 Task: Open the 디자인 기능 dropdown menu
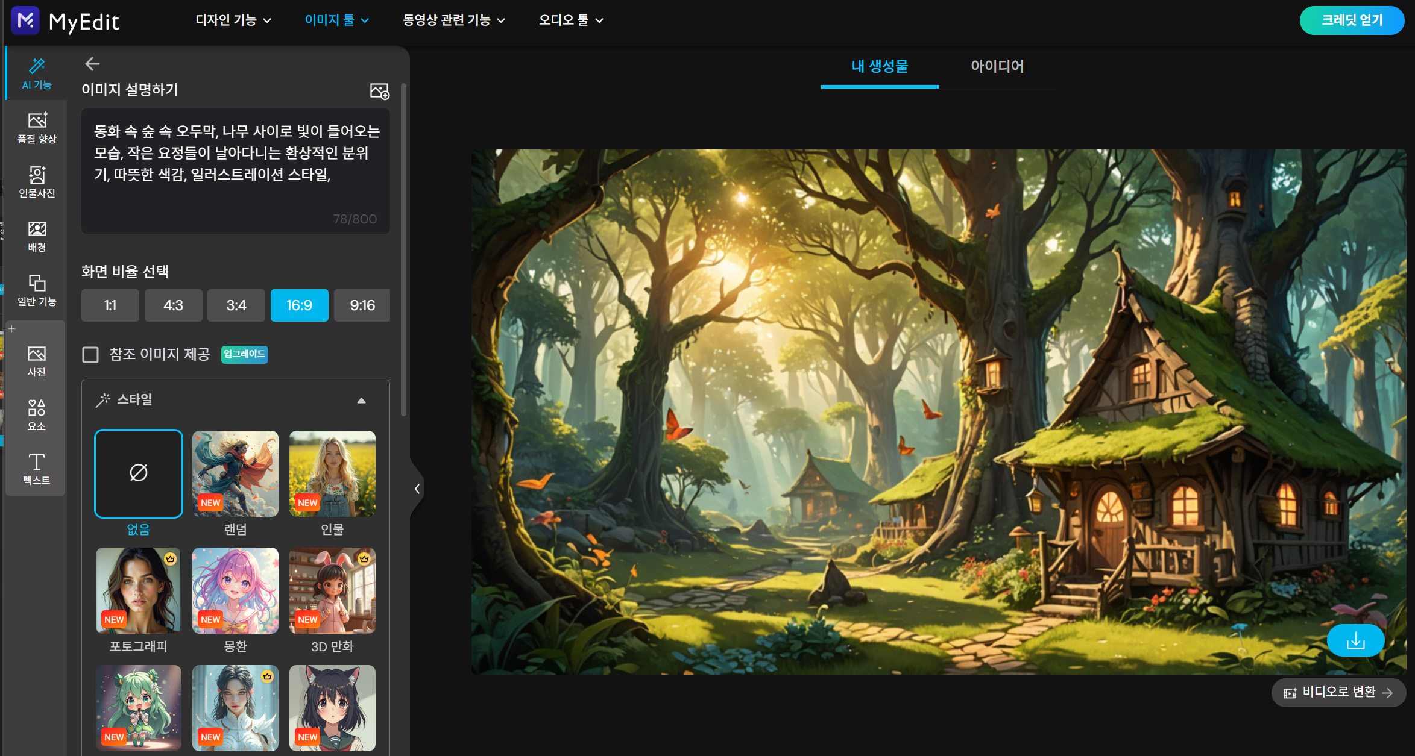[233, 20]
